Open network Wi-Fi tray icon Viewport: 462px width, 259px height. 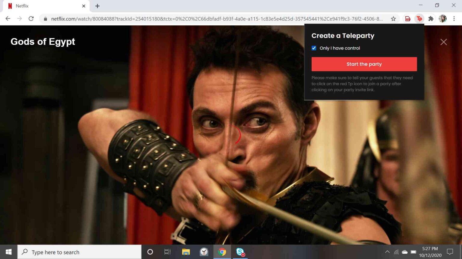396,252
